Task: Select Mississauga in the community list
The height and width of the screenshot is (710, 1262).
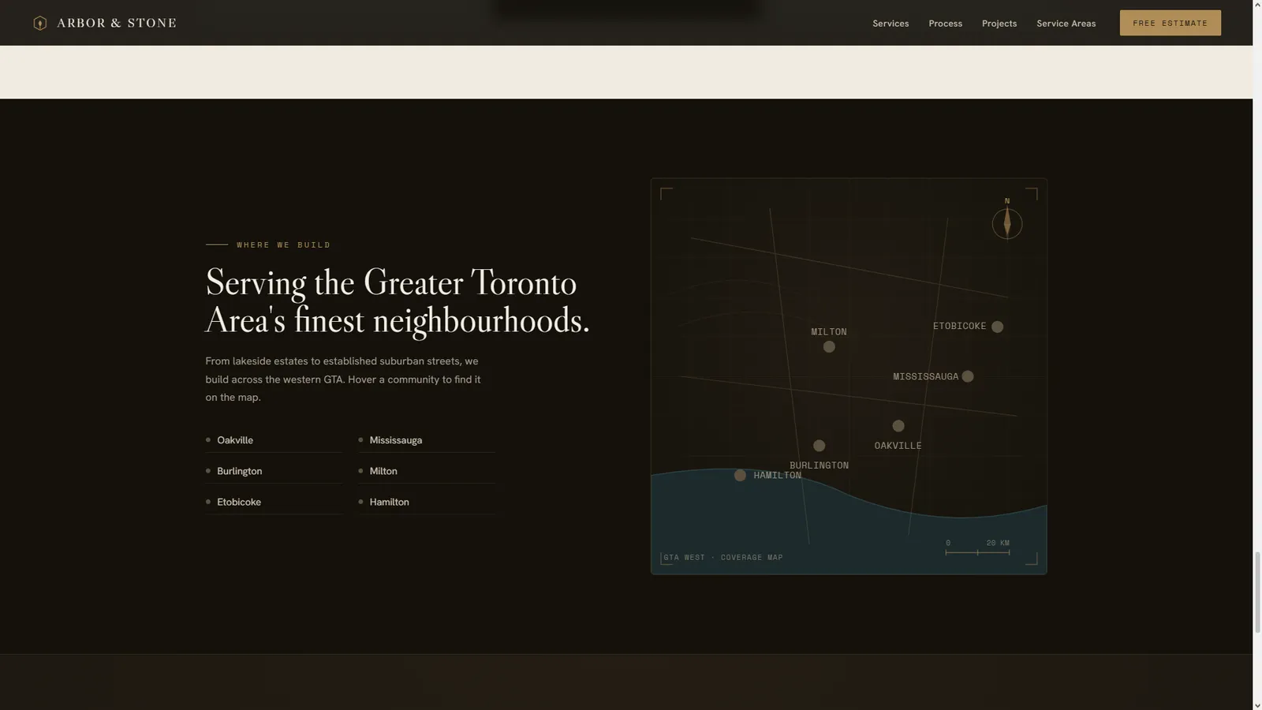Action: [426, 440]
